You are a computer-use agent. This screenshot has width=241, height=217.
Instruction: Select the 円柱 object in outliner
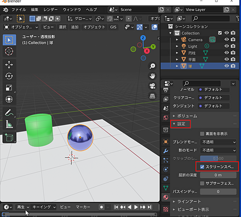(x=192, y=53)
